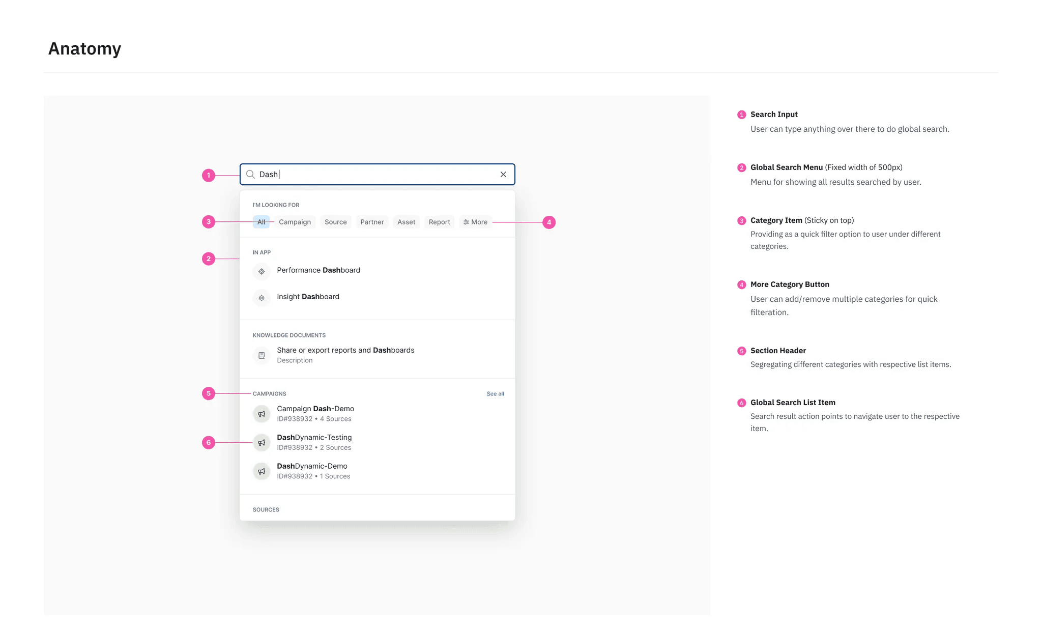Viewport: 1042px width, 628px height.
Task: Click See all campaigns link
Action: pos(495,394)
